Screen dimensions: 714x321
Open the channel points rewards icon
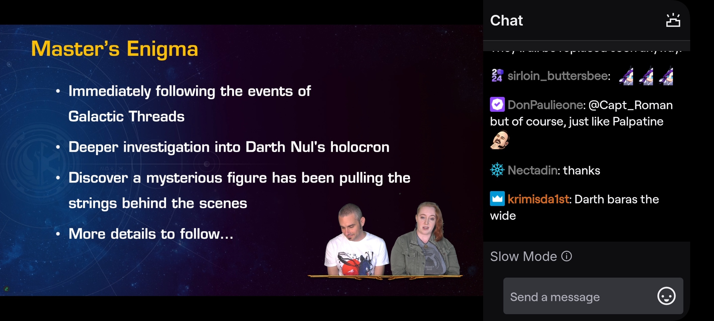tap(673, 20)
